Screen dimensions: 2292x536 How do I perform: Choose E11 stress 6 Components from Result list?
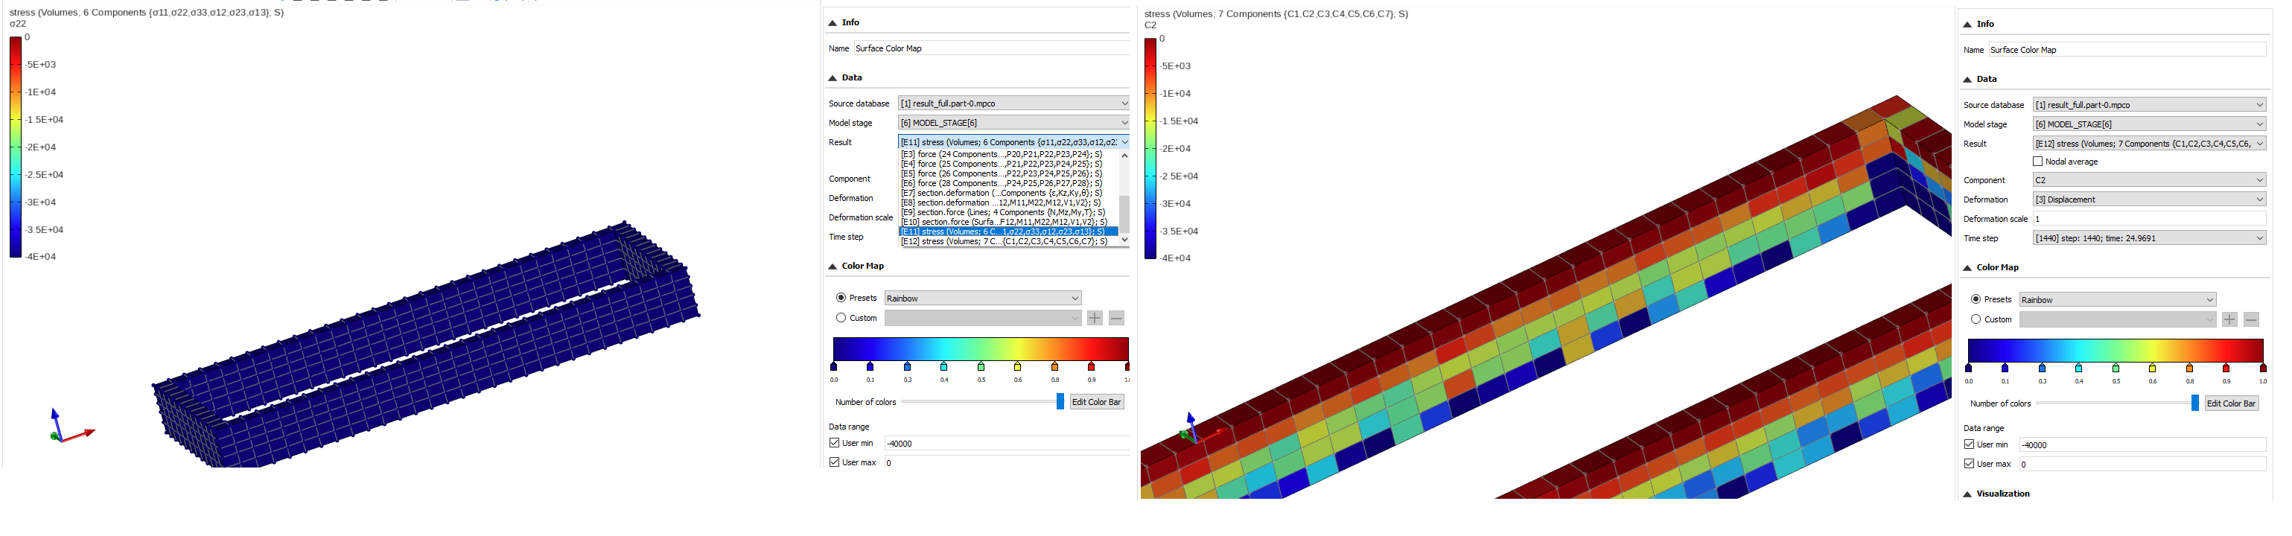click(1008, 232)
